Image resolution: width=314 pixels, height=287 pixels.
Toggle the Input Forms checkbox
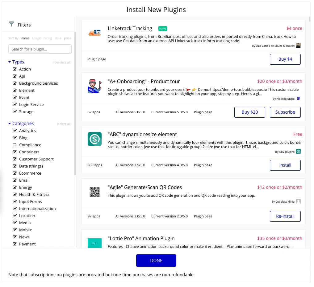pyautogui.click(x=15, y=201)
